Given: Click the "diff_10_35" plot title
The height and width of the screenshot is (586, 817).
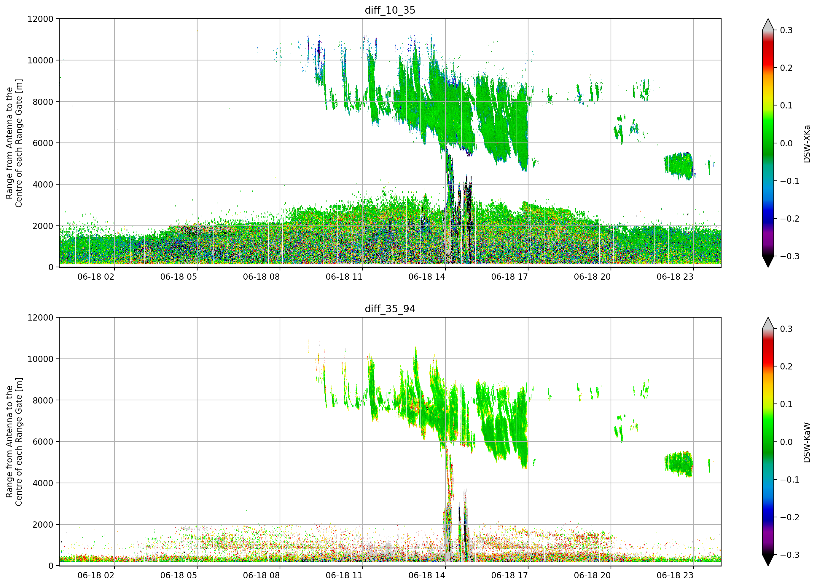Looking at the screenshot, I should click(390, 10).
